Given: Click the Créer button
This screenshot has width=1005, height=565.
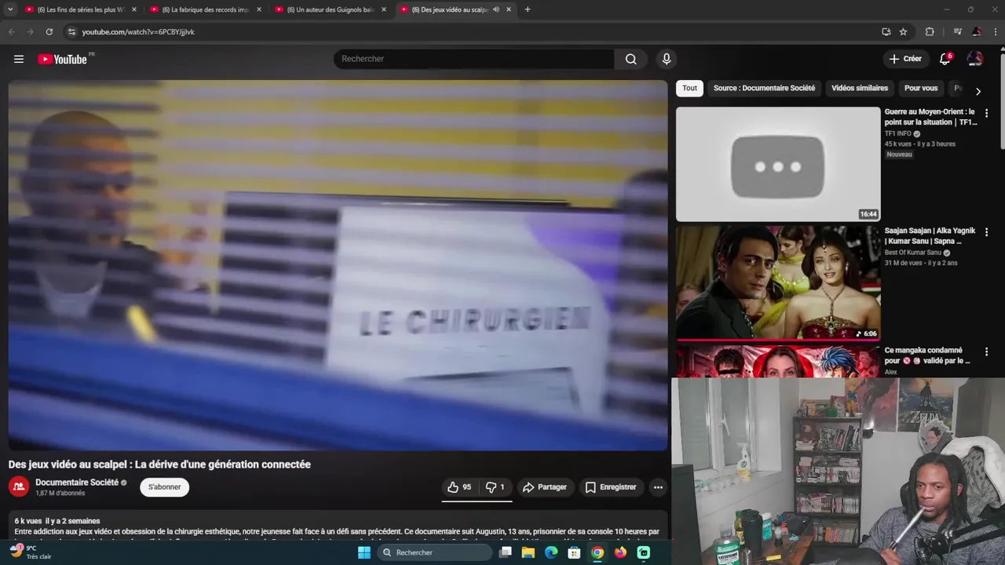Looking at the screenshot, I should click(x=905, y=59).
